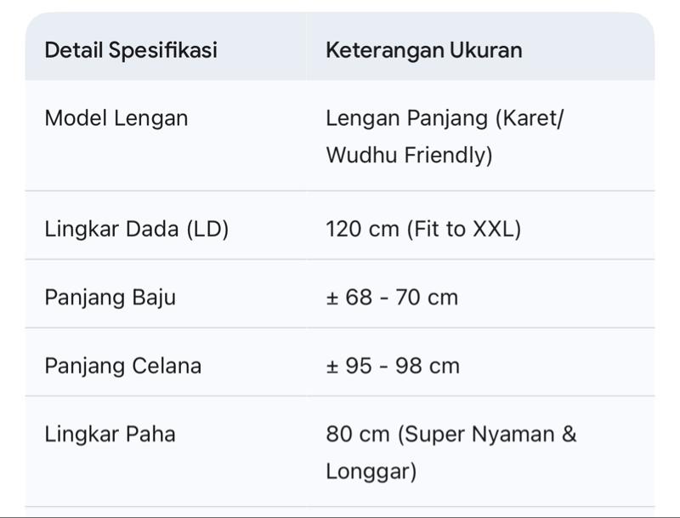The height and width of the screenshot is (518, 680).
Task: Click the 'Super Nyaman' text
Action: pos(476,434)
